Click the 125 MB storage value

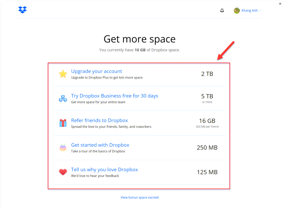207,172
